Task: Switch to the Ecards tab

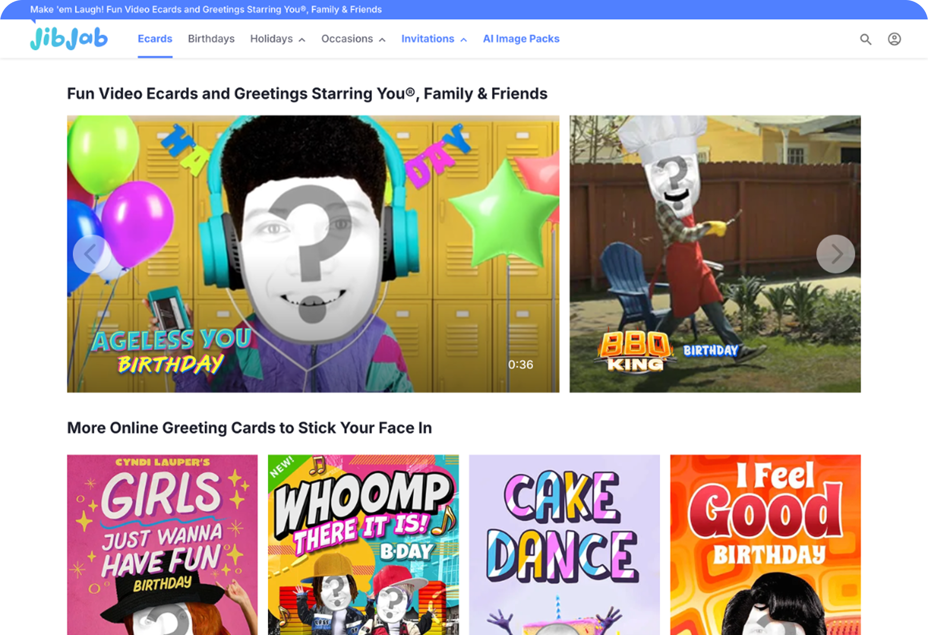Action: click(155, 39)
